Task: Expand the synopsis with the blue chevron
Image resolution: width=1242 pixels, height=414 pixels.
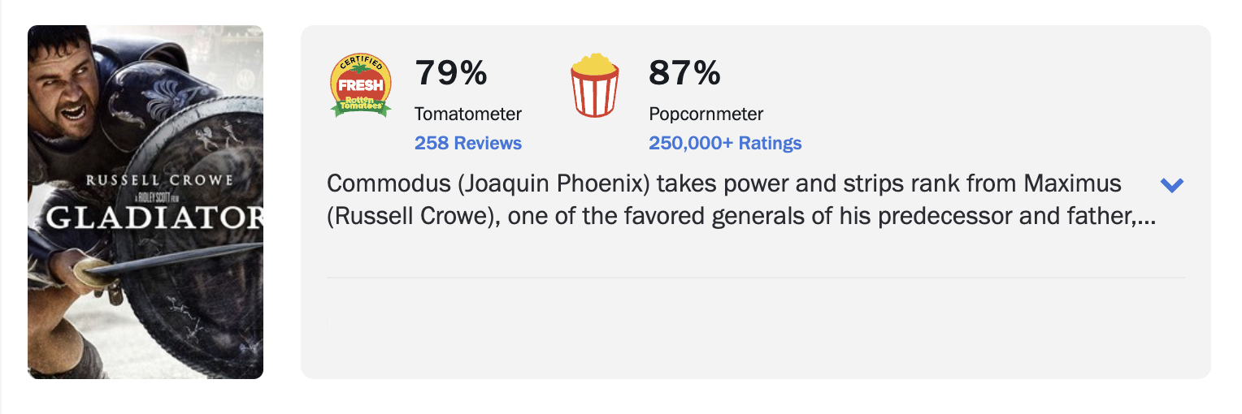Action: (1171, 185)
